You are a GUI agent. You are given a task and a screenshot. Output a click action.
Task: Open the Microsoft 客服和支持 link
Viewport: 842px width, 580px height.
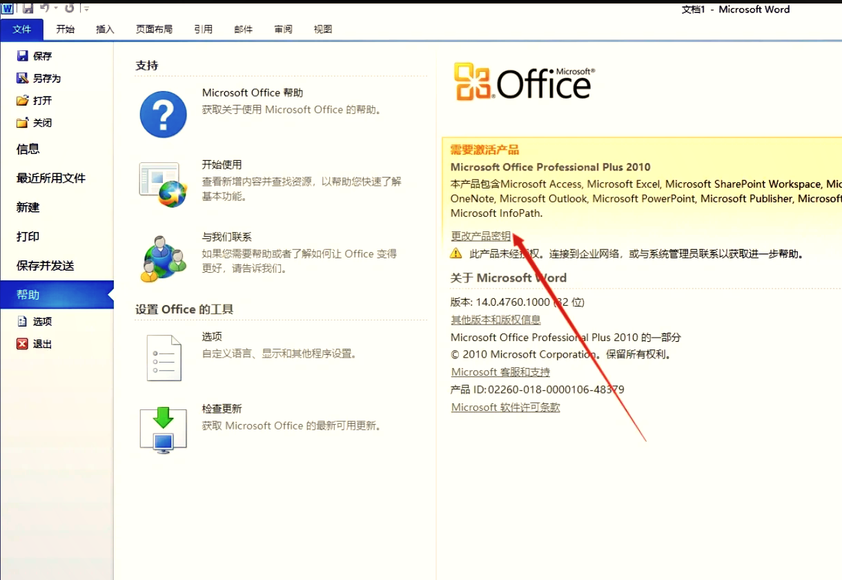click(500, 371)
